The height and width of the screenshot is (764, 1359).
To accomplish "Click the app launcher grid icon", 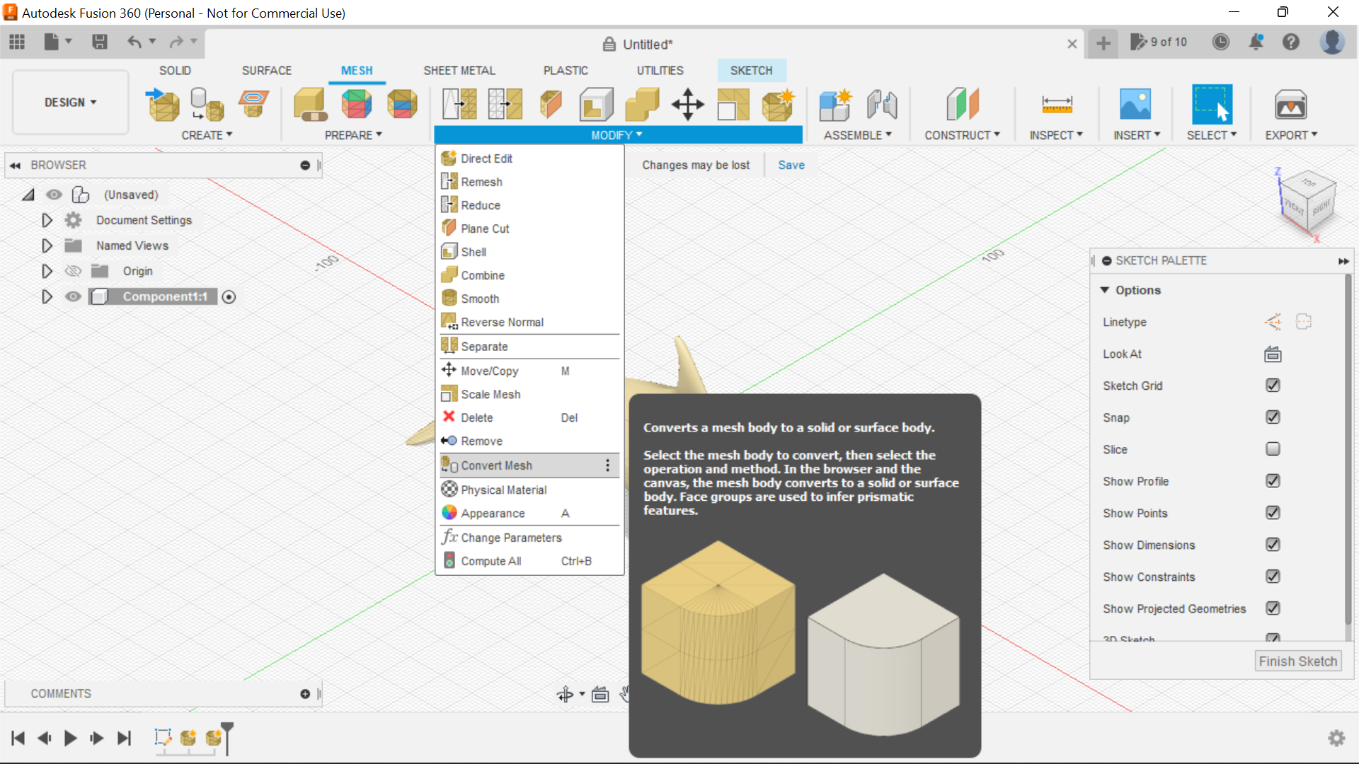I will click(x=16, y=41).
